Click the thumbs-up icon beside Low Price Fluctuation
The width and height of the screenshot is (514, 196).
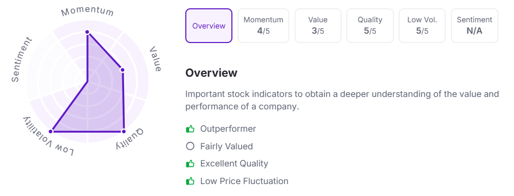[x=190, y=181]
